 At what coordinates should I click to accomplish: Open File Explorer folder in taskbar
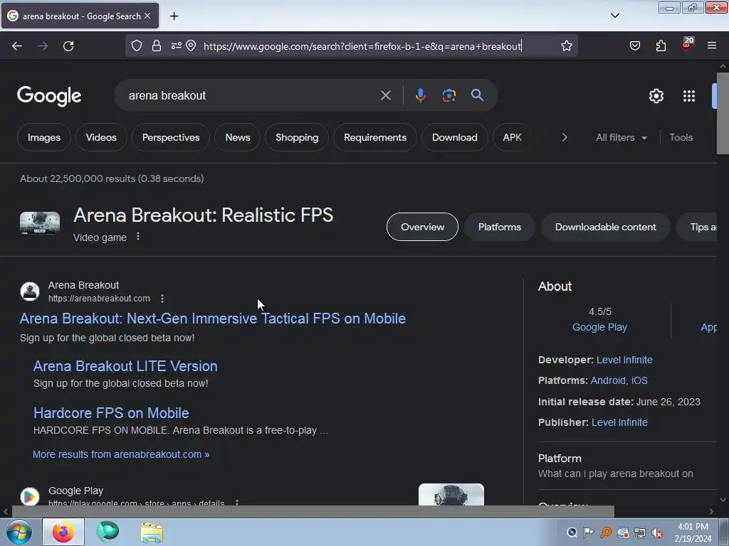click(152, 532)
